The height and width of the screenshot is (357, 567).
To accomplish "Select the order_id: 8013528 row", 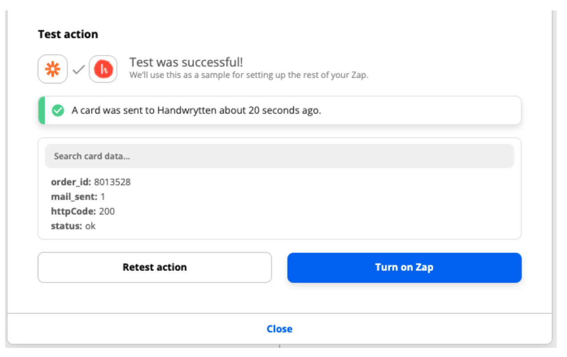I will coord(91,182).
